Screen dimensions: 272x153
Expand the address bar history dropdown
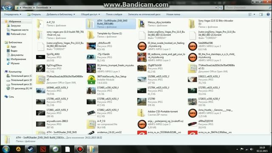pos(216,8)
